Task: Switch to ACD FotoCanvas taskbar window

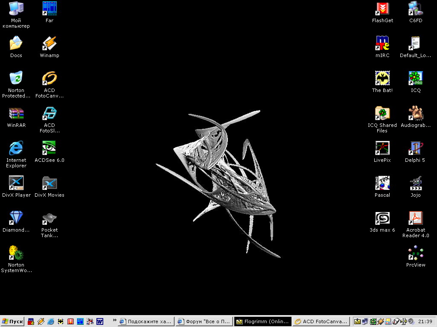Action: (x=321, y=321)
